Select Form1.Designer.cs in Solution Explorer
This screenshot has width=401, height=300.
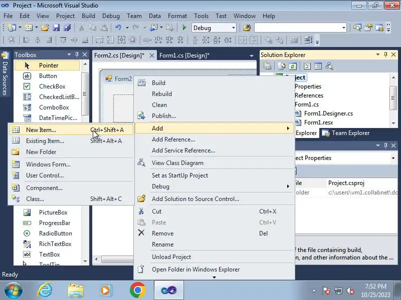[x=328, y=113]
